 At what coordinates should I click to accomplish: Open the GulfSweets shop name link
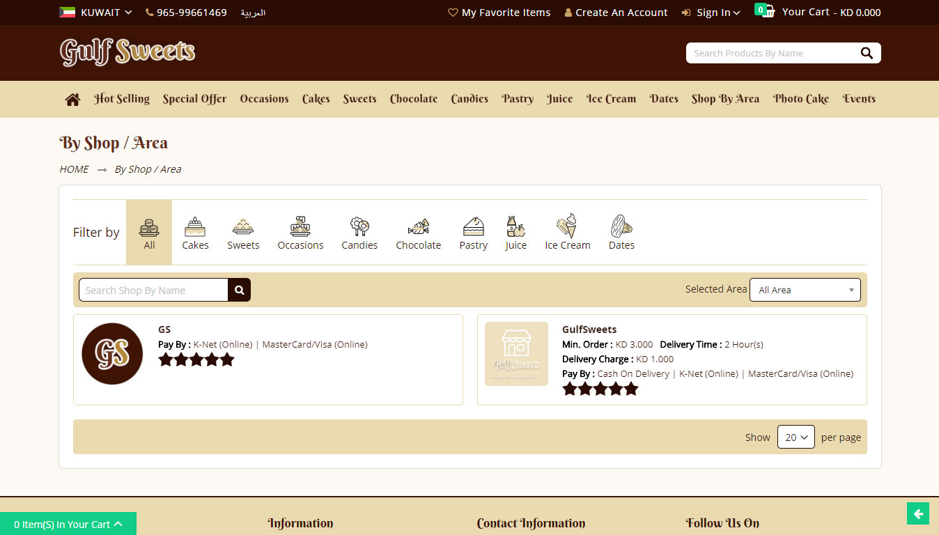pyautogui.click(x=589, y=329)
